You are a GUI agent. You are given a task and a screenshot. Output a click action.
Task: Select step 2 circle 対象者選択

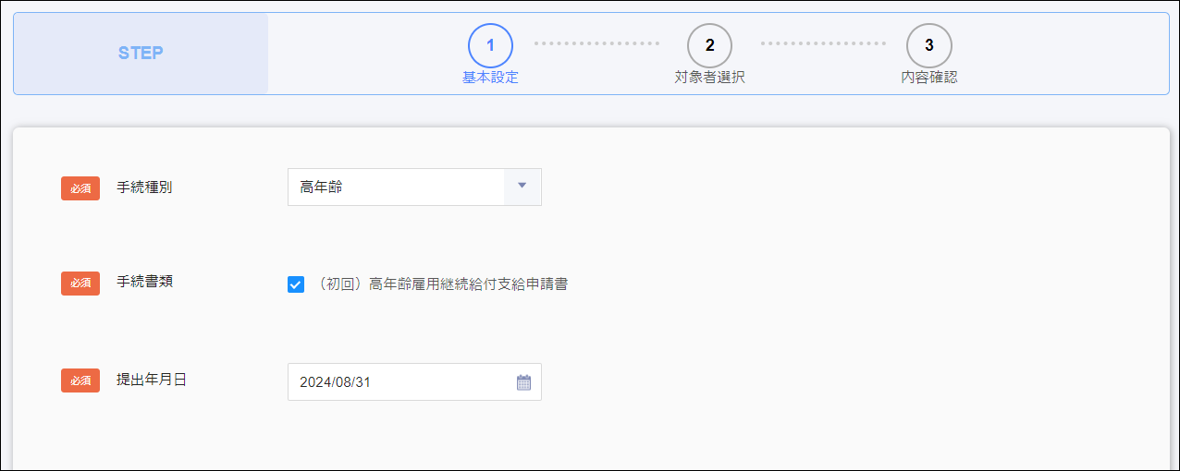coord(709,45)
